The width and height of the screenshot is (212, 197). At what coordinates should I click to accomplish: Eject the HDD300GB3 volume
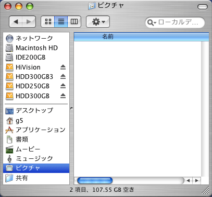[x=63, y=77]
